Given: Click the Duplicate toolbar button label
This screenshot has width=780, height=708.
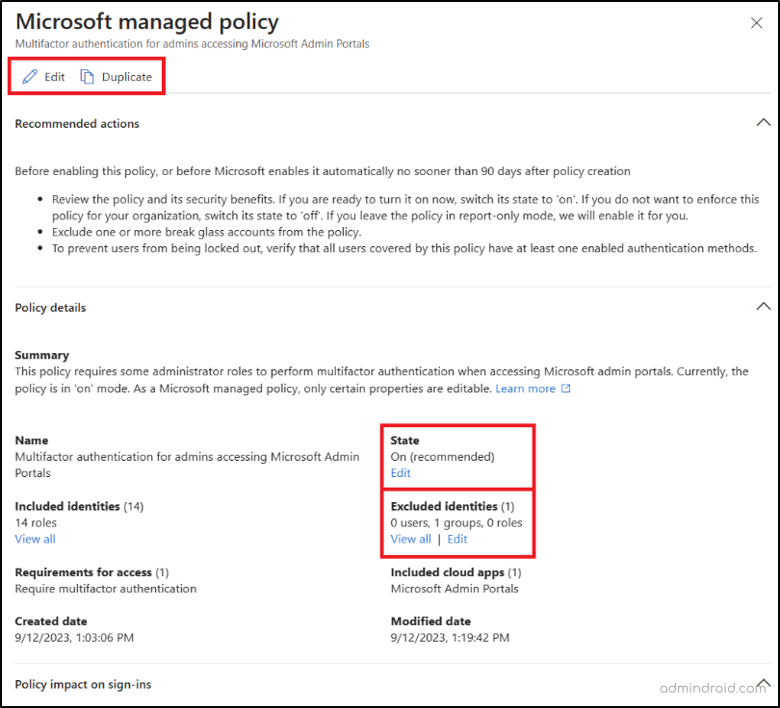Looking at the screenshot, I should click(127, 77).
